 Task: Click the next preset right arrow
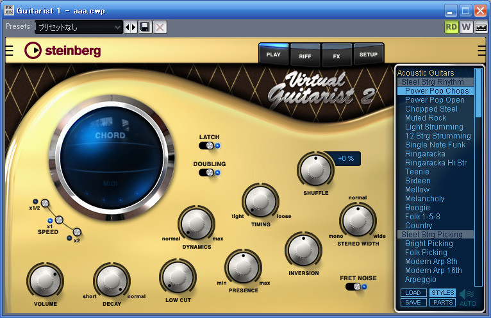pos(134,28)
